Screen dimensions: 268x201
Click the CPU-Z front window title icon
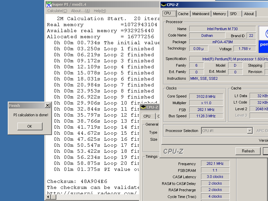163,5
